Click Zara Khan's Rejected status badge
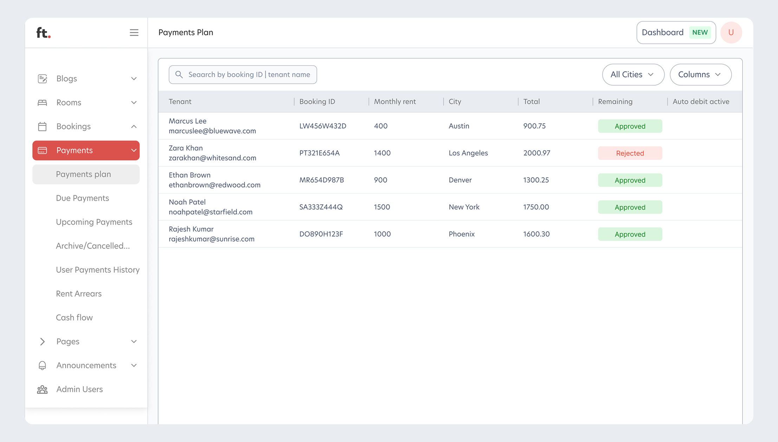The image size is (778, 442). click(x=630, y=153)
